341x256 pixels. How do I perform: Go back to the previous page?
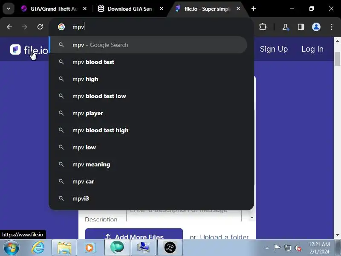coord(9,27)
